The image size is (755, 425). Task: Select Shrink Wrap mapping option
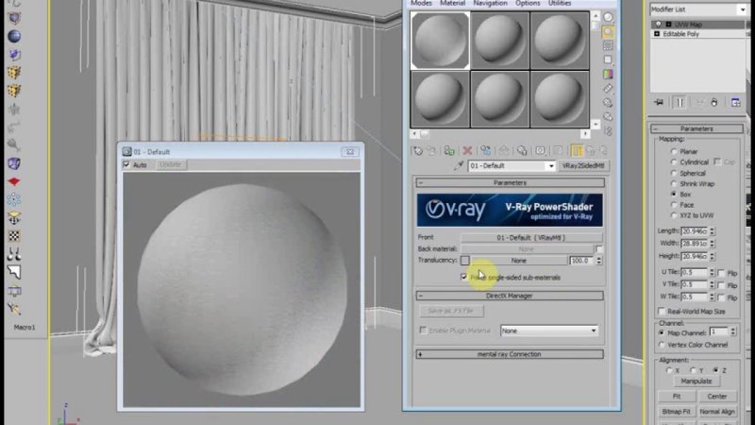pos(674,183)
